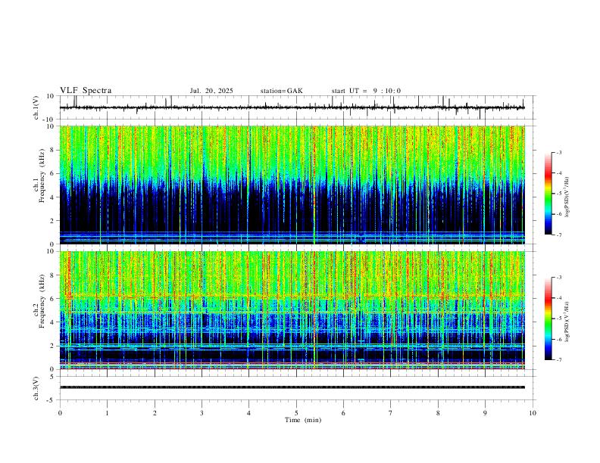The image size is (600, 463).
Task: Click the time axis end tick label "10"
Action: tap(533, 413)
